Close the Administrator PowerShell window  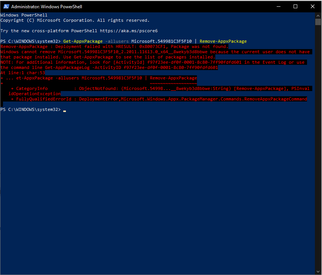click(x=313, y=7)
